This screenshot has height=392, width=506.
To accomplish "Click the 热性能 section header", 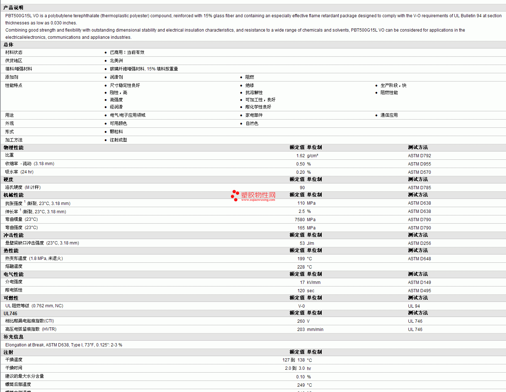I will (x=11, y=251).
